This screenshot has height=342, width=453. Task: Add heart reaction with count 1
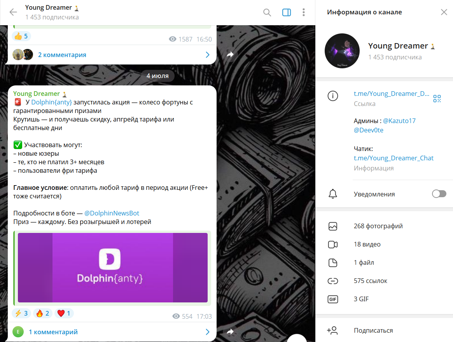64,313
